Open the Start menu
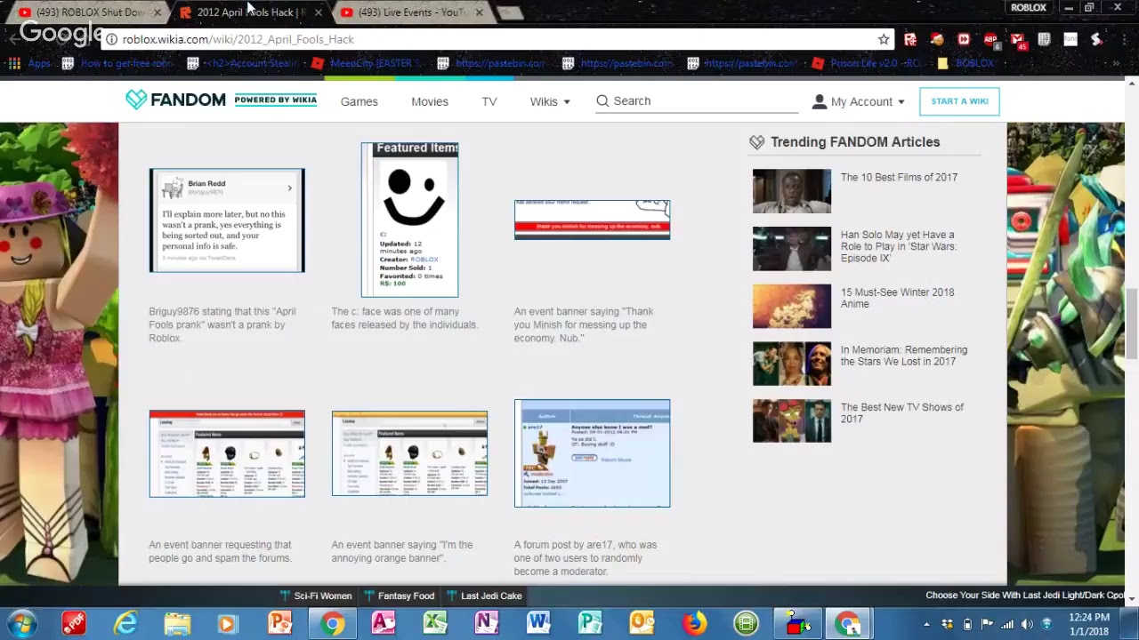1139x640 pixels. point(21,623)
